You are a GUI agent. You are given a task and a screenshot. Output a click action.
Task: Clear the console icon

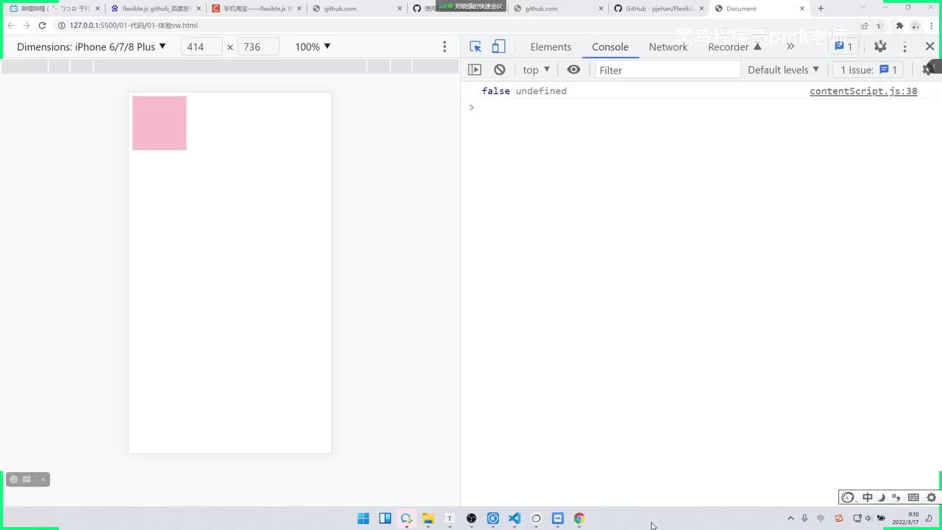tap(500, 70)
